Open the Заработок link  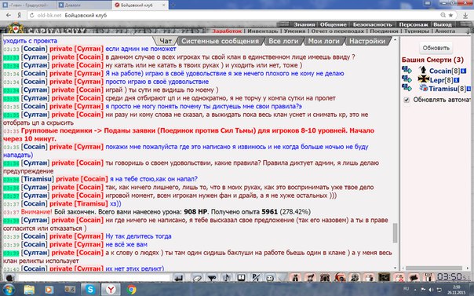tap(227, 31)
